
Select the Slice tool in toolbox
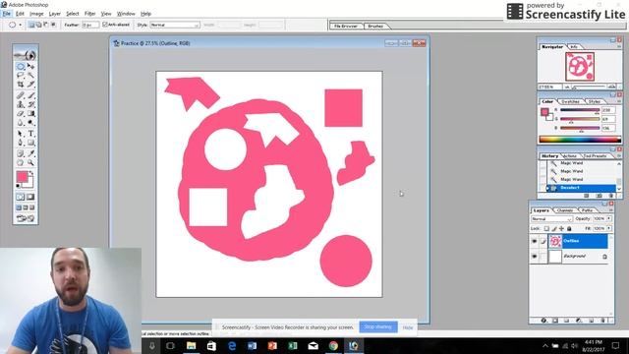click(x=30, y=85)
